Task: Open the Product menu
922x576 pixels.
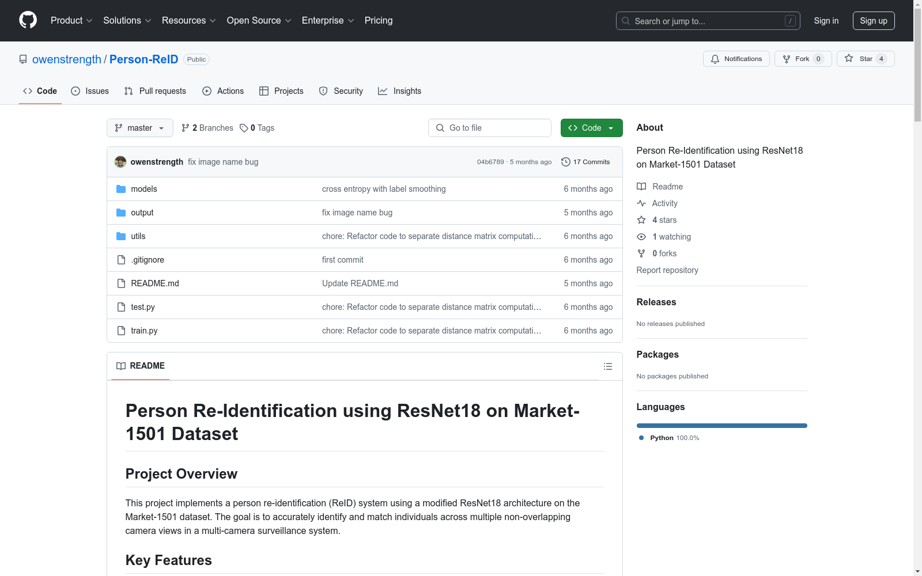Action: click(x=71, y=21)
